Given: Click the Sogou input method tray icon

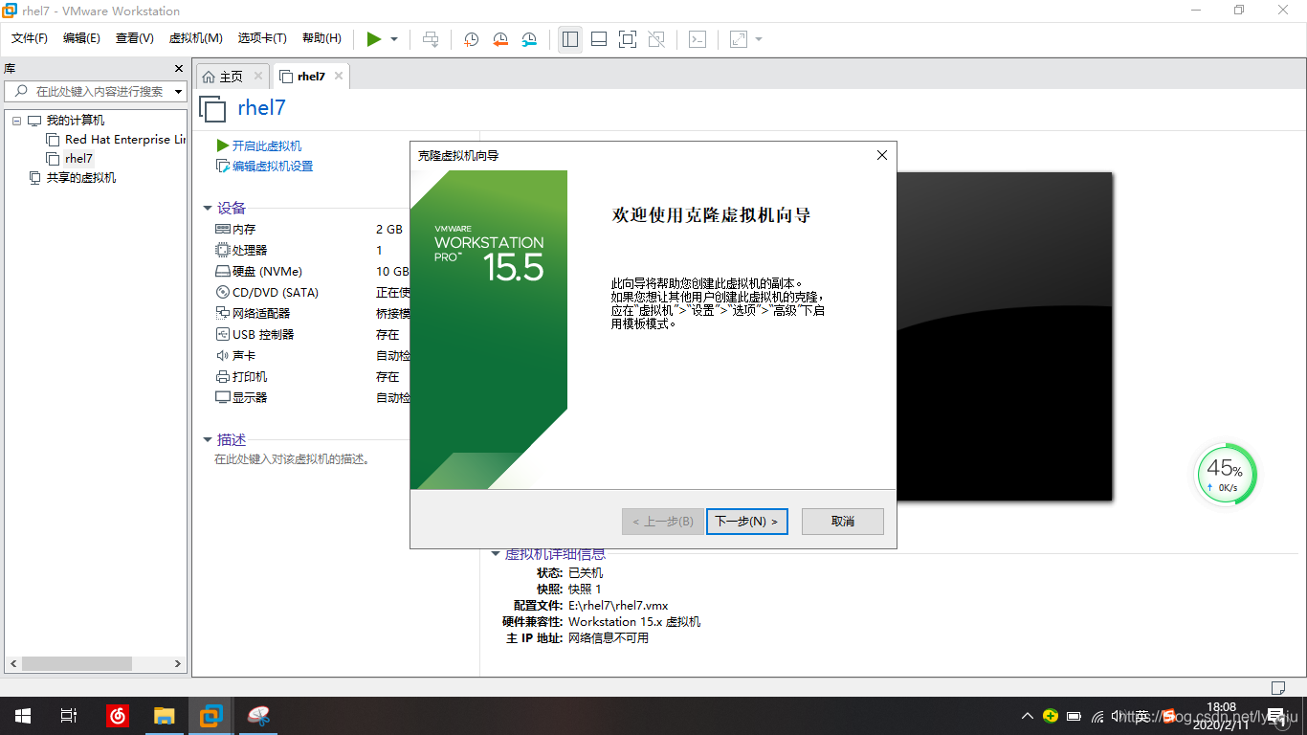Looking at the screenshot, I should (1168, 716).
